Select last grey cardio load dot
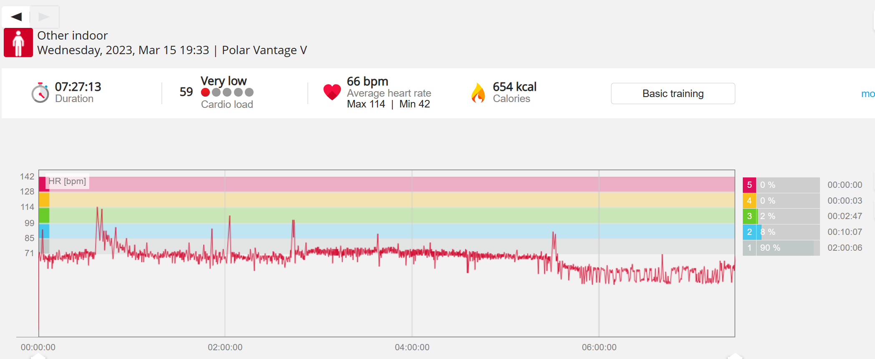The height and width of the screenshot is (359, 875). pos(249,92)
